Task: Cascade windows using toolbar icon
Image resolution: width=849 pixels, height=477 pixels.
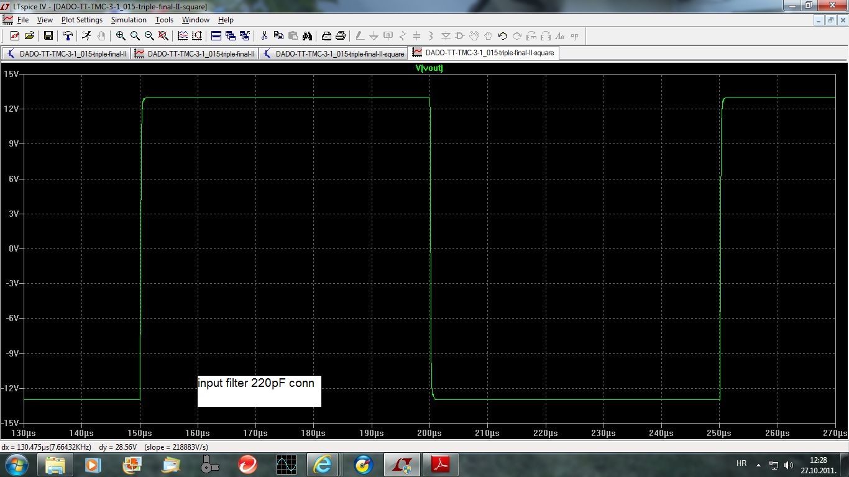Action: pyautogui.click(x=231, y=36)
